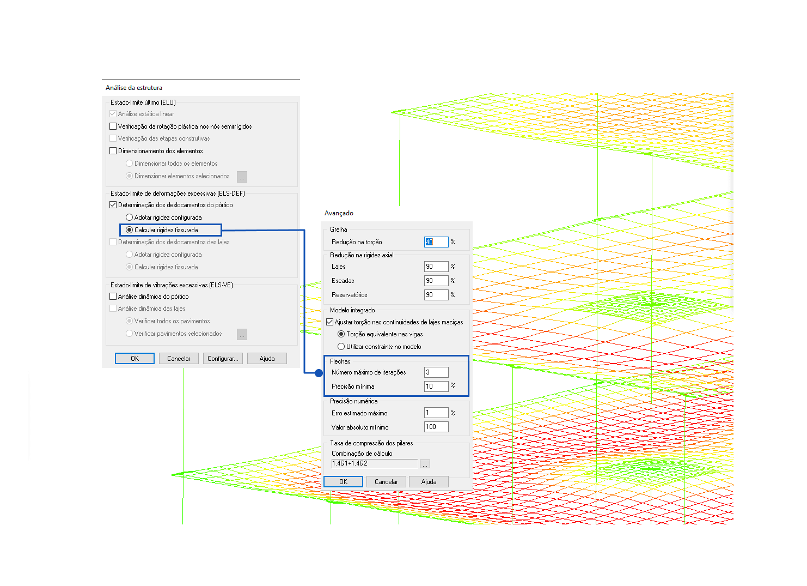Image resolution: width=807 pixels, height=586 pixels.
Task: Click the disabled 'Análise estática linear' checkbox
Action: pyautogui.click(x=113, y=114)
